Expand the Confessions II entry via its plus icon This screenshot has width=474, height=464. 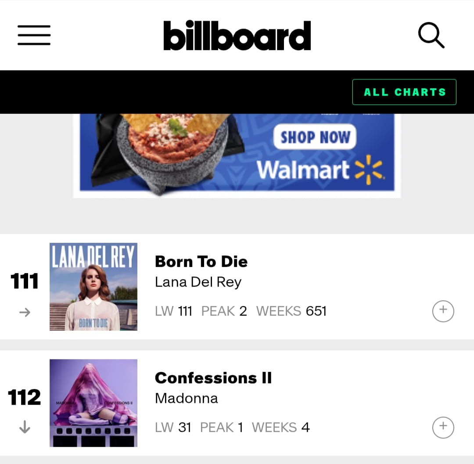click(443, 428)
